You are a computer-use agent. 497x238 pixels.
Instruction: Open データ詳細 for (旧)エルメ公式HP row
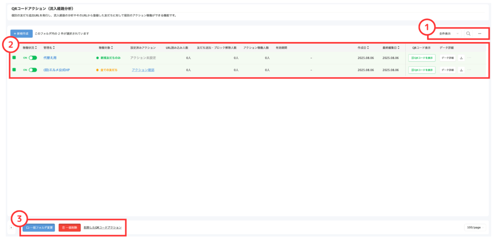pyautogui.click(x=447, y=70)
